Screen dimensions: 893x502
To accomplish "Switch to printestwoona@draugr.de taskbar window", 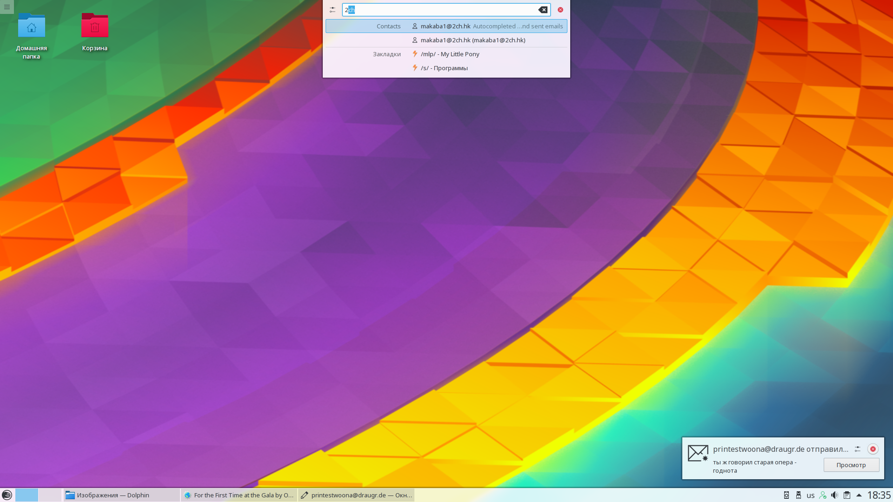I will click(x=356, y=495).
